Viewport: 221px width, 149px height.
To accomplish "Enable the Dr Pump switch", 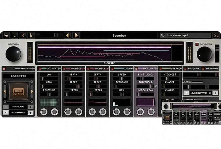I will click(203, 69).
